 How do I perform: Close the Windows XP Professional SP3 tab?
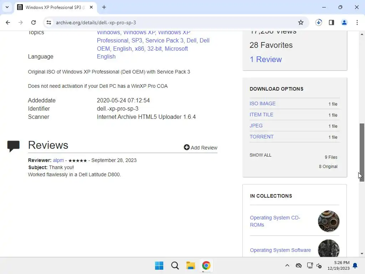point(91,7)
